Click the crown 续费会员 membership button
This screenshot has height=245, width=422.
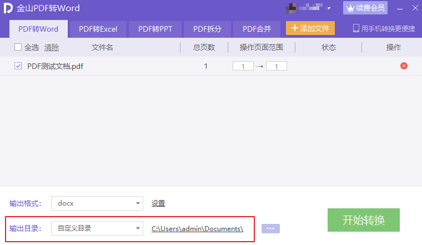(365, 8)
